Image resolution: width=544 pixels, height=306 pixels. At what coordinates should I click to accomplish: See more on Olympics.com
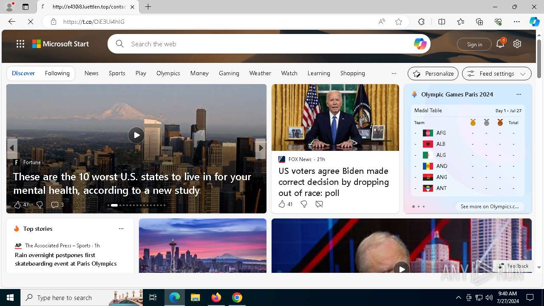[x=490, y=207]
